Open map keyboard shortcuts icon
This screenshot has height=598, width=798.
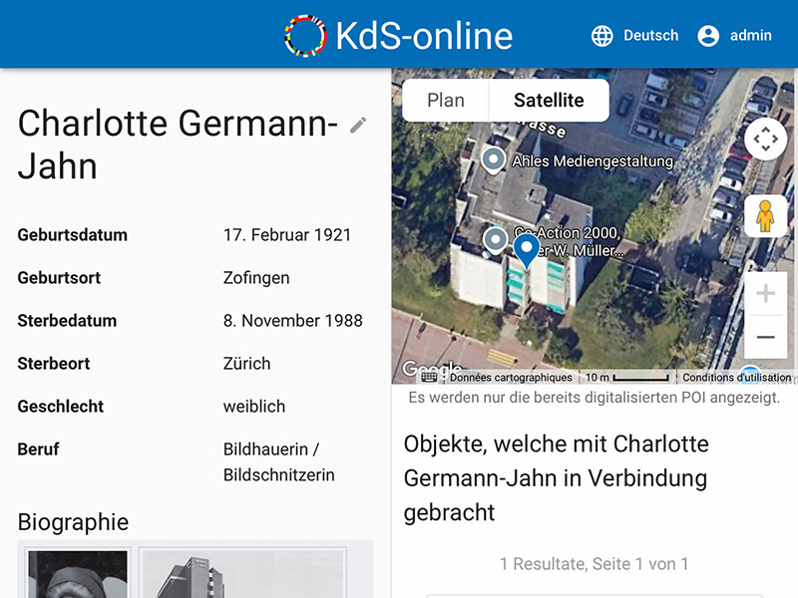click(429, 378)
